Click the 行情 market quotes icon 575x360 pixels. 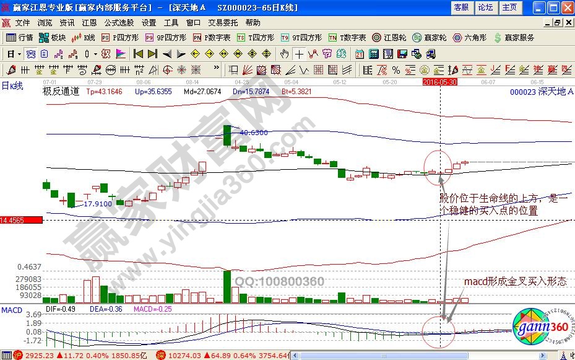(x=19, y=37)
